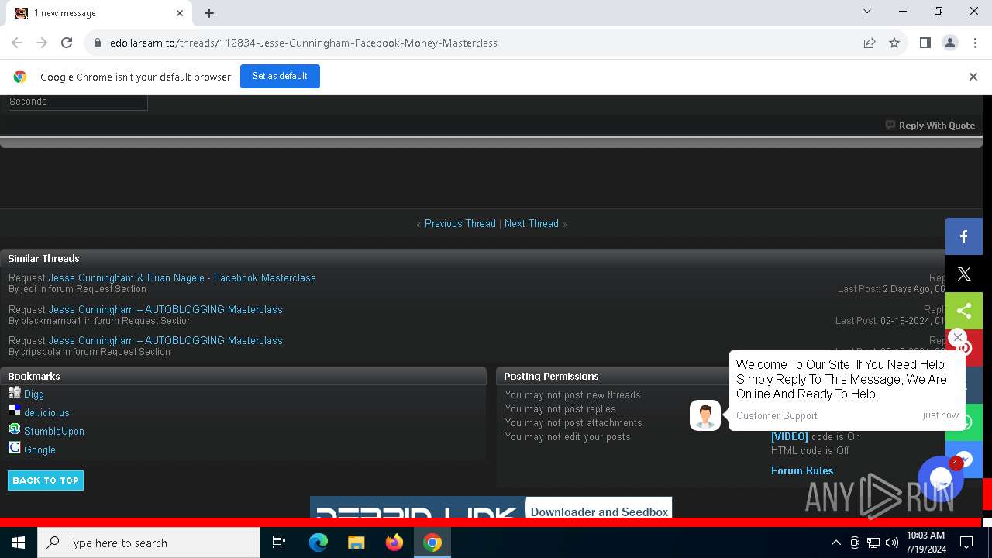Open the Windows notification center
Screen dimensions: 992x558
(966, 542)
